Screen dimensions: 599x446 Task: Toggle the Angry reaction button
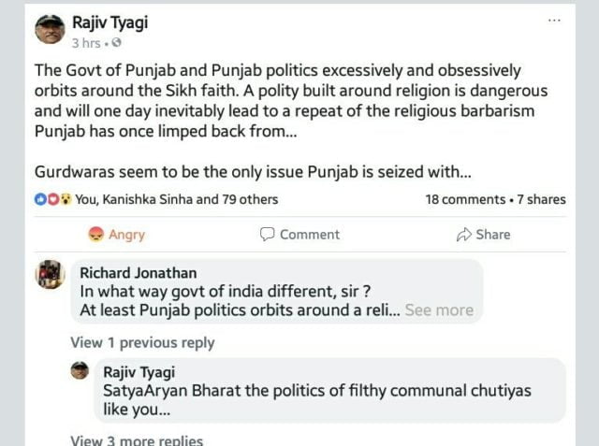click(117, 234)
